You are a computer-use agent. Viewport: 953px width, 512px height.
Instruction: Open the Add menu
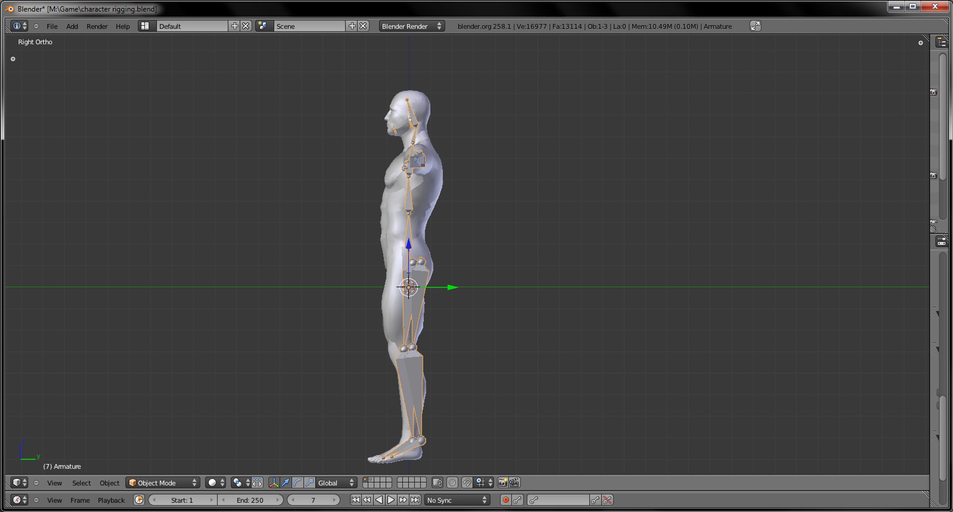pos(72,26)
